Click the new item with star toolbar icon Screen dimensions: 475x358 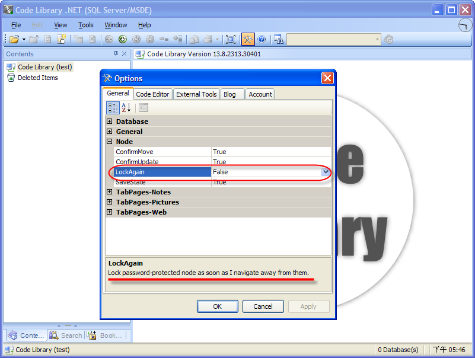click(x=62, y=39)
